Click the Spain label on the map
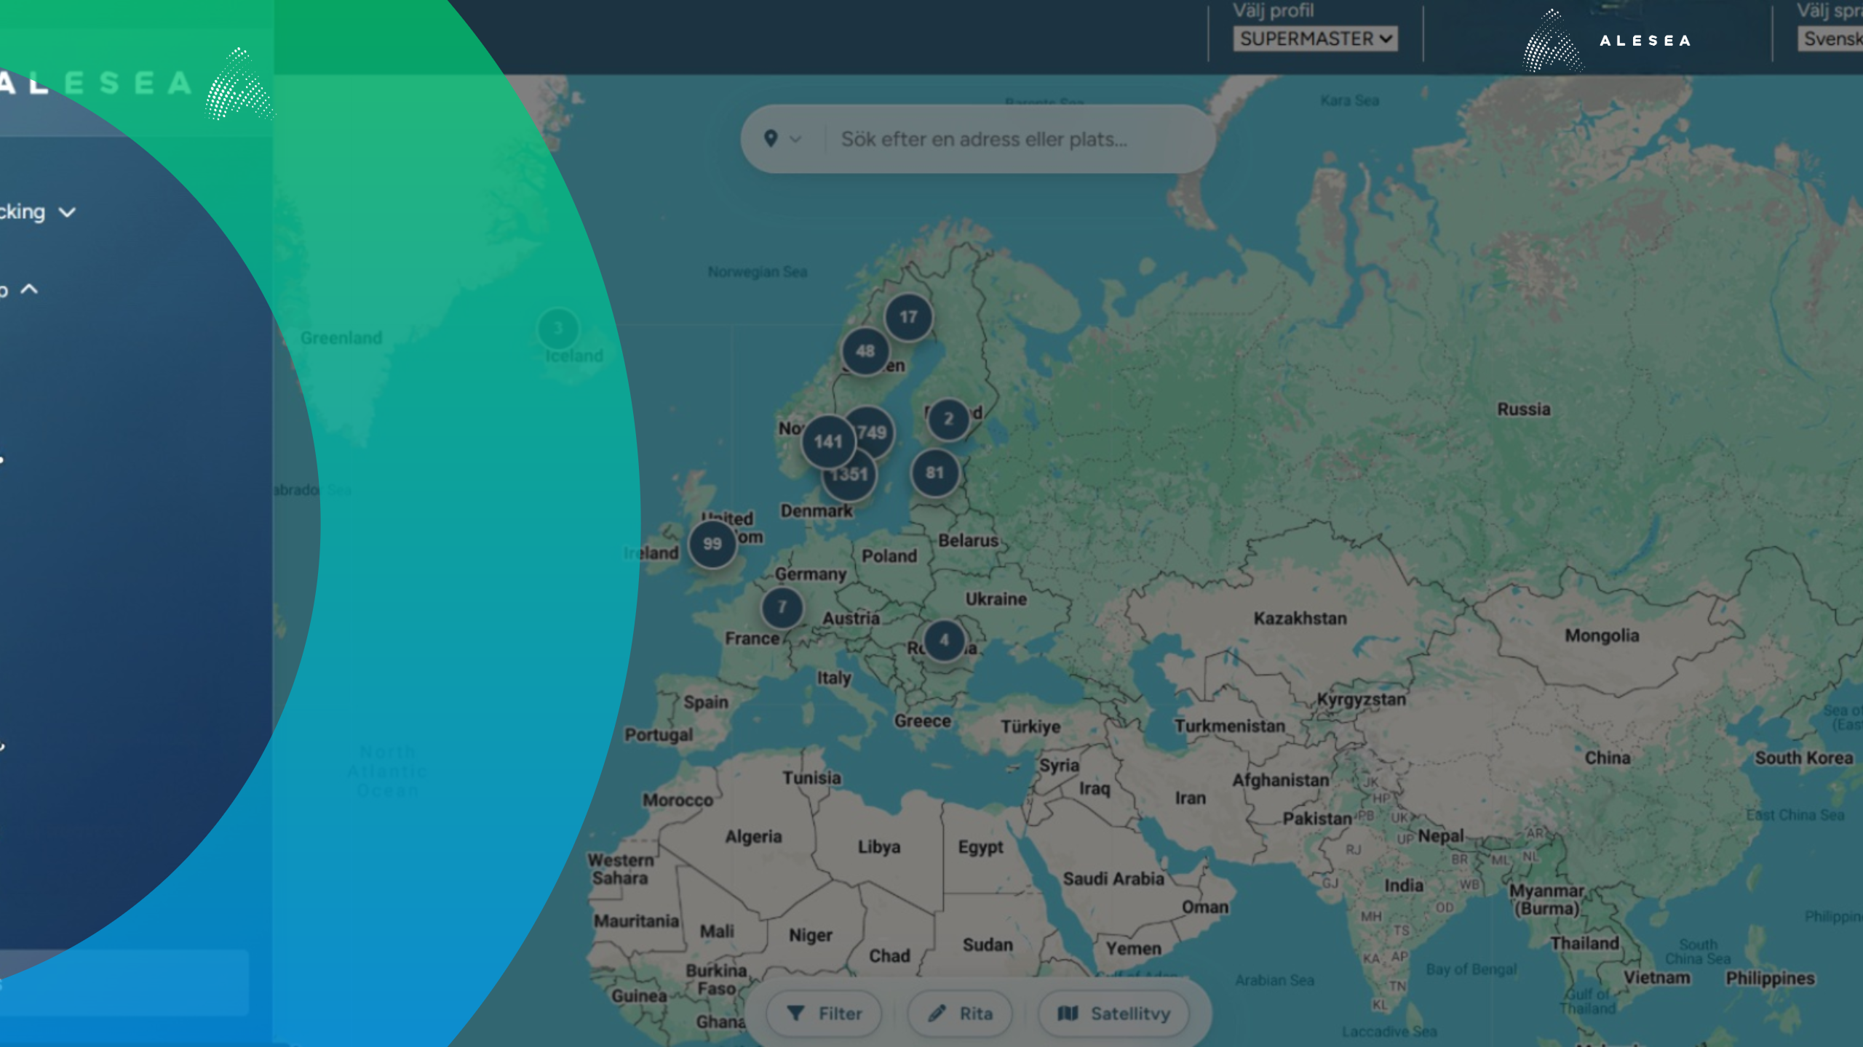This screenshot has height=1047, width=1863. [706, 702]
